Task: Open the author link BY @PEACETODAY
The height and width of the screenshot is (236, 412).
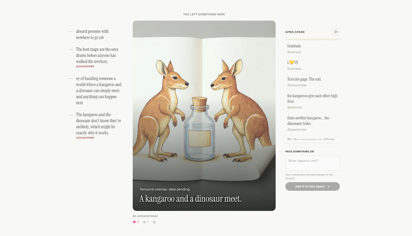Action: [145, 216]
